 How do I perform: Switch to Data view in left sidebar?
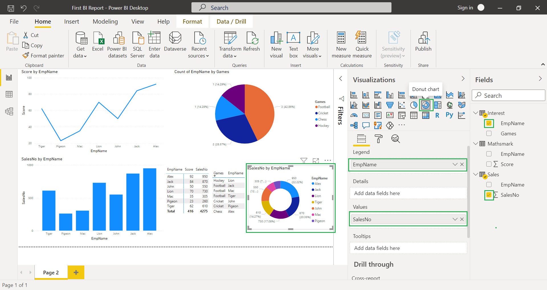(9, 94)
